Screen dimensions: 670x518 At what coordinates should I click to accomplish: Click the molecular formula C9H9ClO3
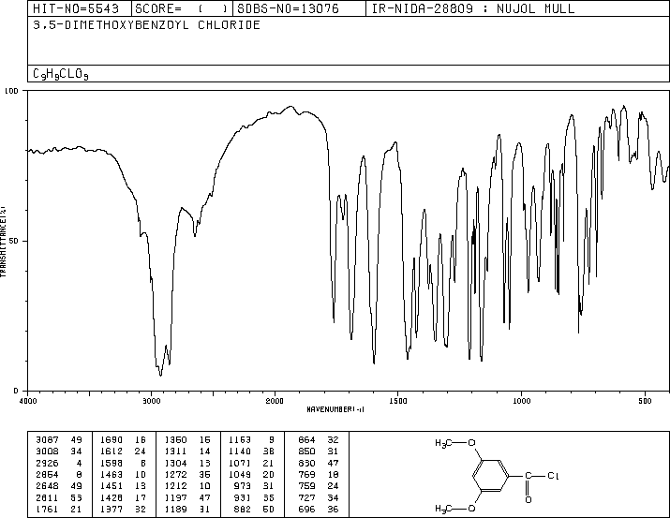point(61,74)
